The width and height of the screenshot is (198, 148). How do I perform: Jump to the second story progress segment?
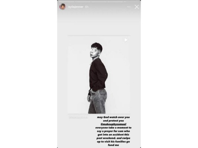pos(83,2)
